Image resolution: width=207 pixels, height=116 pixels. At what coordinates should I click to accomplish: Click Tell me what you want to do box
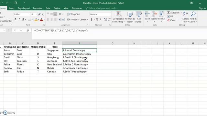pyautogui.click(x=102, y=8)
